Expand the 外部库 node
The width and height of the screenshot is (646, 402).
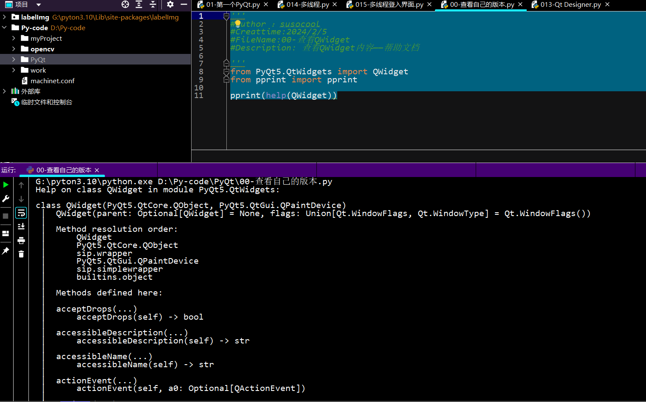(4, 91)
